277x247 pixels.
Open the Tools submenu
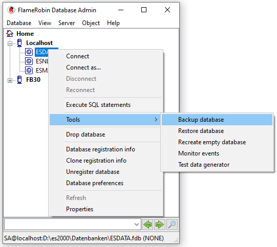105,120
